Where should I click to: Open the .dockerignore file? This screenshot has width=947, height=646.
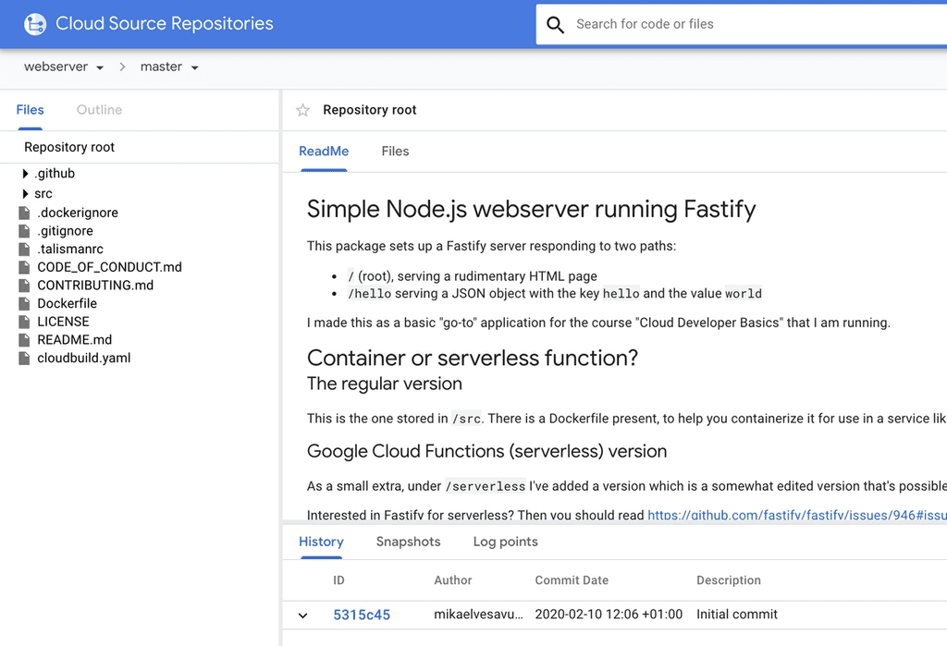[x=78, y=213]
